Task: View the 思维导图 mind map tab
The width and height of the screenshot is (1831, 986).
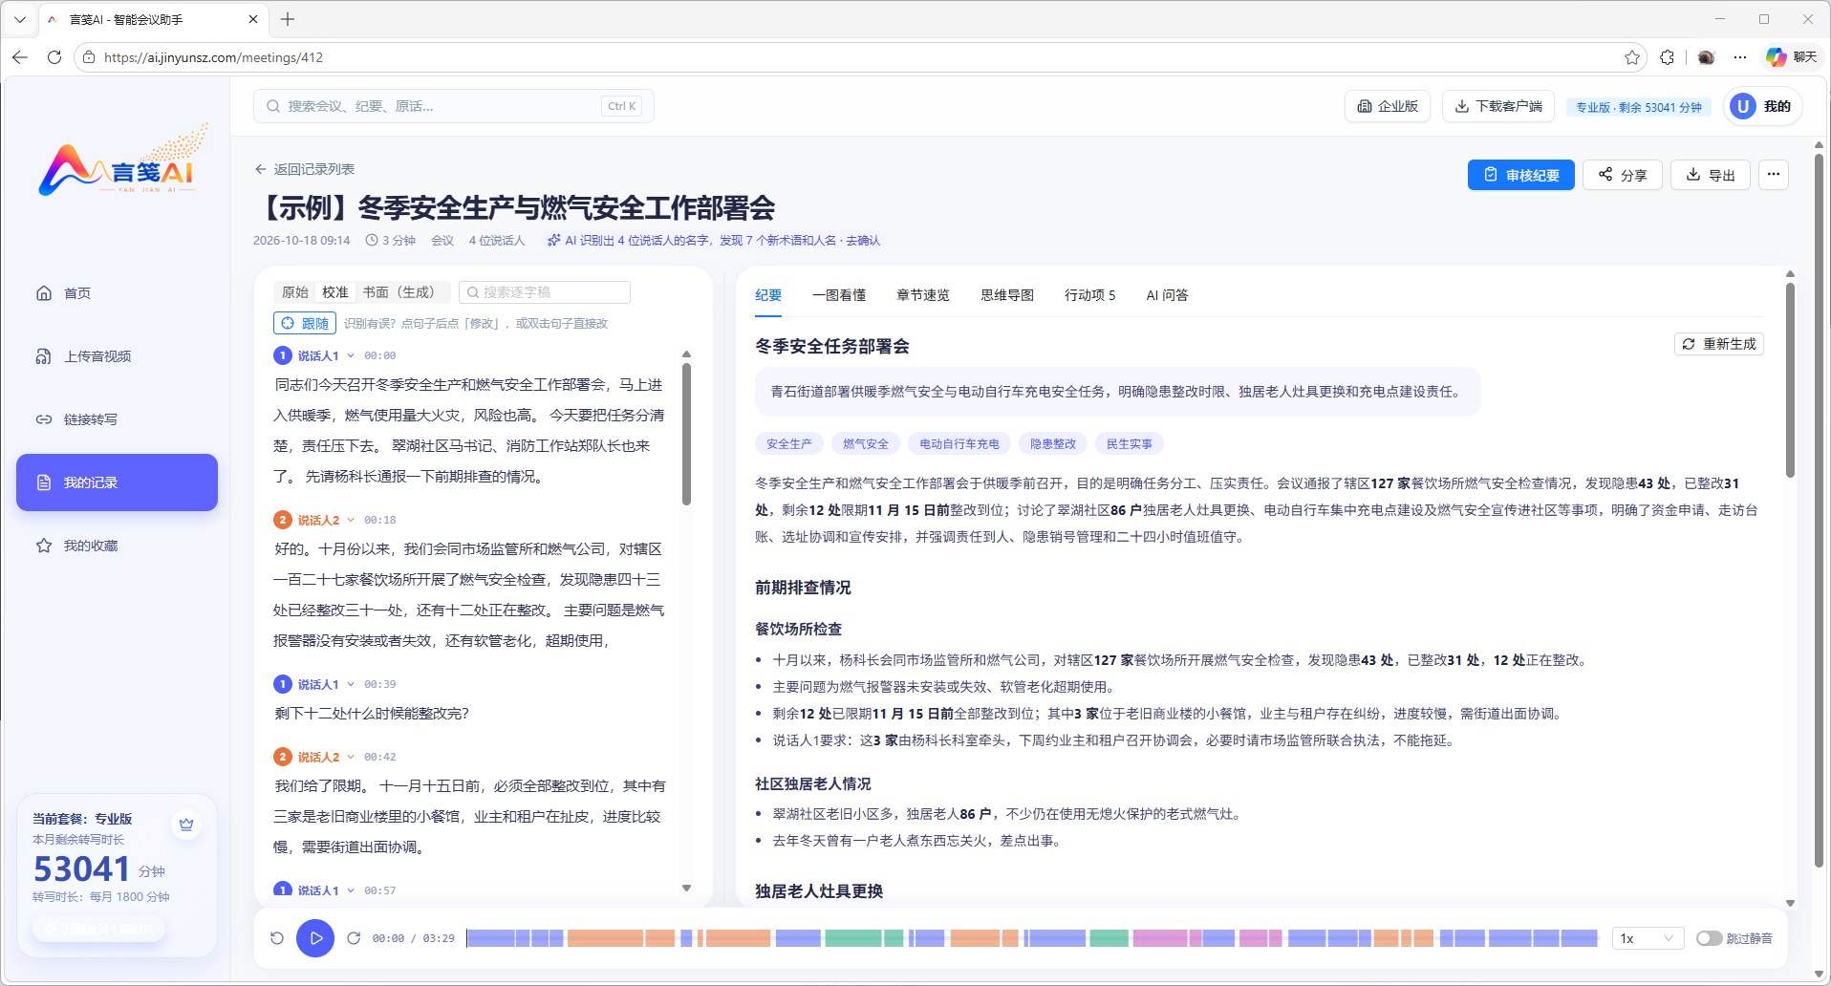Action: click(1007, 295)
